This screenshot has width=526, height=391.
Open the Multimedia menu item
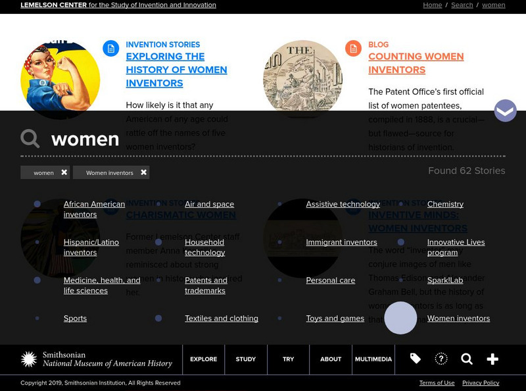coord(373,359)
